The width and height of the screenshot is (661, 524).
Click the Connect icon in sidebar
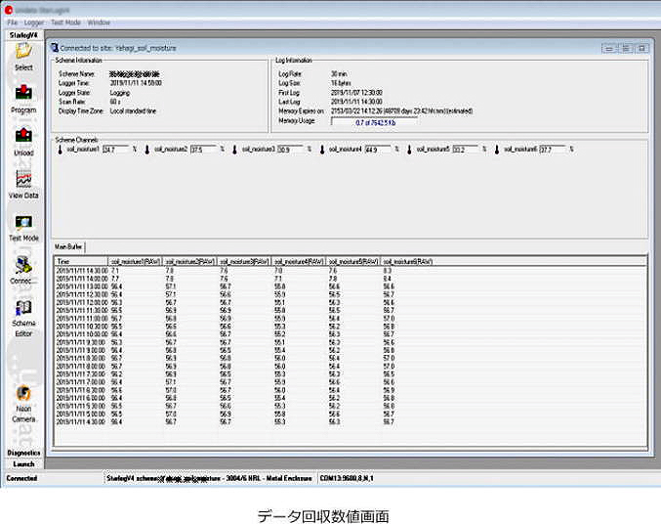(23, 267)
